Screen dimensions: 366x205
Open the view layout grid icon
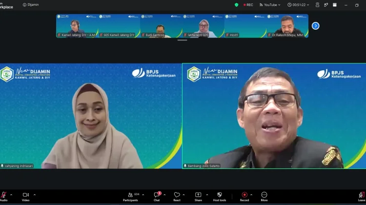coord(335,5)
